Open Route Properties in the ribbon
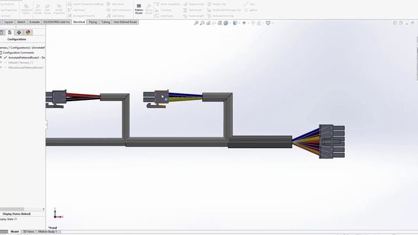Viewport: 418px width, 235px height. (x=59, y=9)
